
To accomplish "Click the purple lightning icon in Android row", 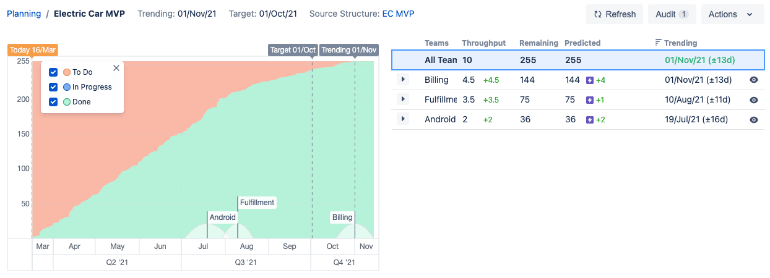I will [x=590, y=120].
